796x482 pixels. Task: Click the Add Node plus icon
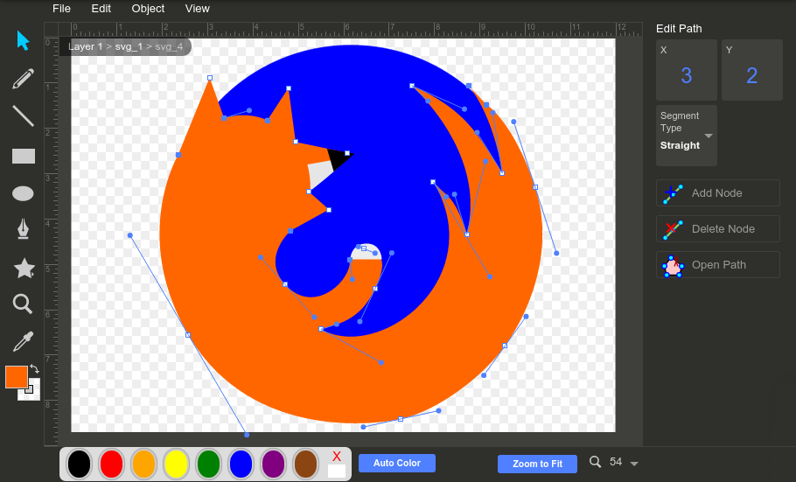(673, 193)
